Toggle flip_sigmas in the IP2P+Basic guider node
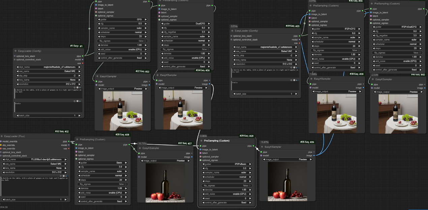Image resolution: width=428 pixels, height=210 pixels. coord(226,185)
